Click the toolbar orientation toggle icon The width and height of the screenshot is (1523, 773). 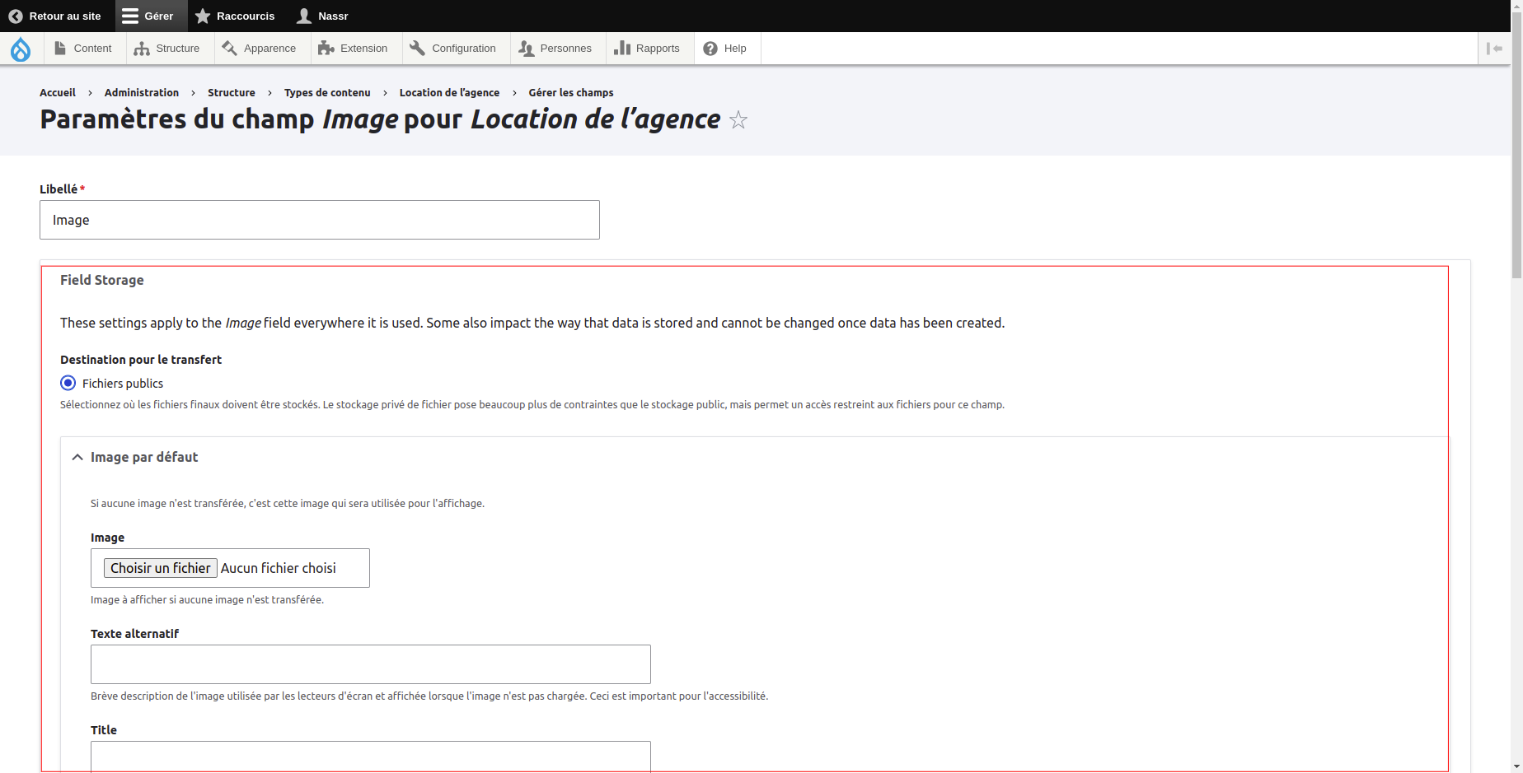[x=1494, y=49]
